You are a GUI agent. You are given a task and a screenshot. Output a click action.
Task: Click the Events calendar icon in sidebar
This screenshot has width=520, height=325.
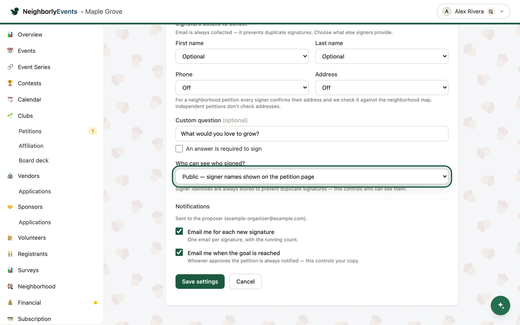point(10,51)
